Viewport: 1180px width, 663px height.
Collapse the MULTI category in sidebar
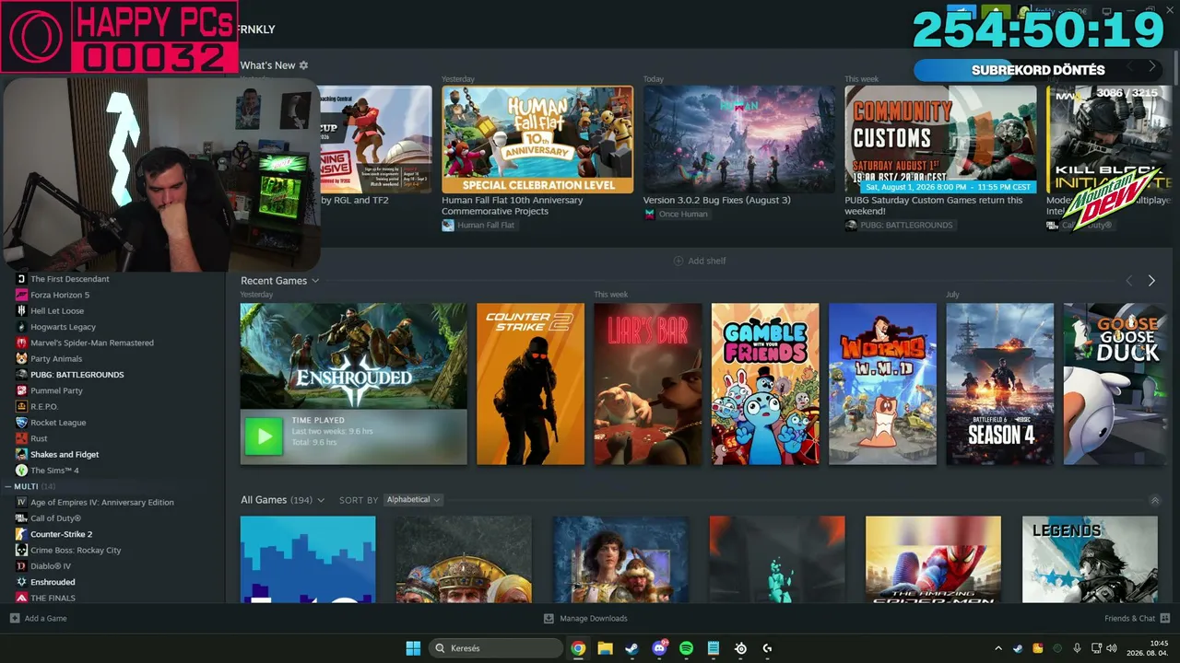tap(8, 486)
